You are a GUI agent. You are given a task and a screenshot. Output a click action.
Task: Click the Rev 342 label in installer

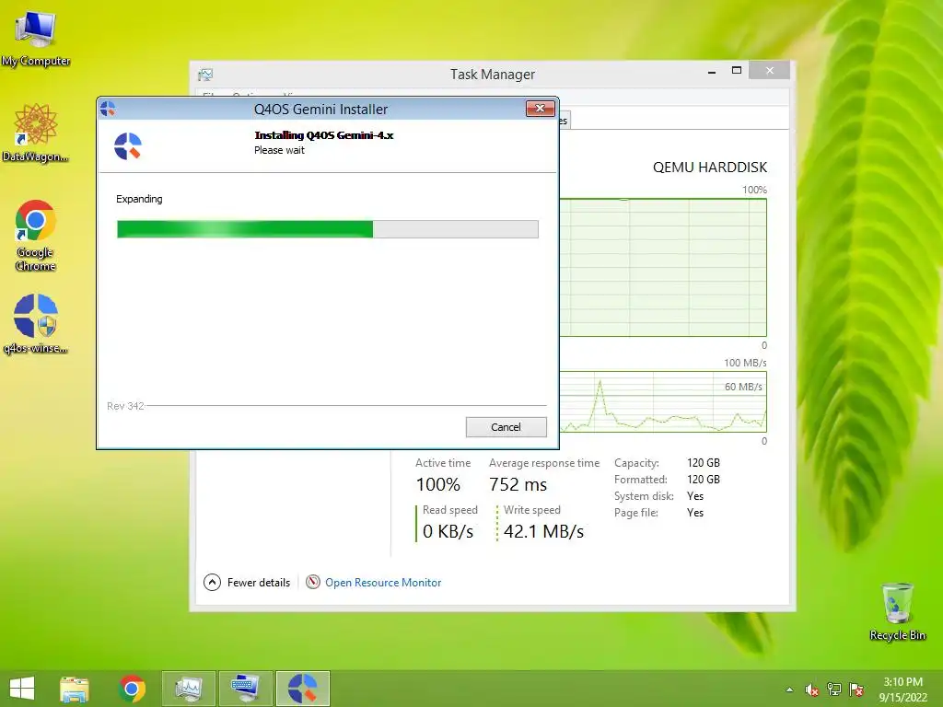pyautogui.click(x=125, y=406)
